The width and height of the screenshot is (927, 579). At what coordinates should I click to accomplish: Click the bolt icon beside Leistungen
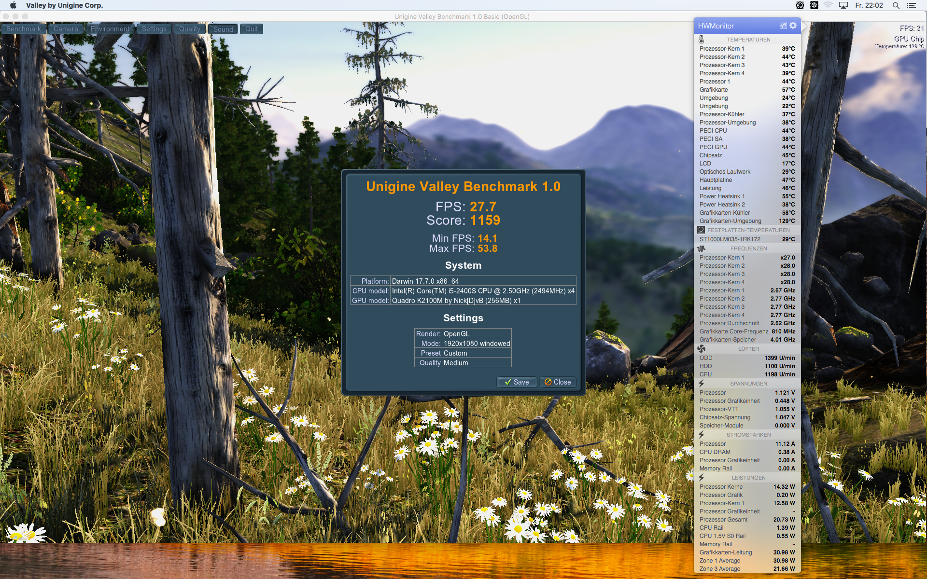pos(702,478)
